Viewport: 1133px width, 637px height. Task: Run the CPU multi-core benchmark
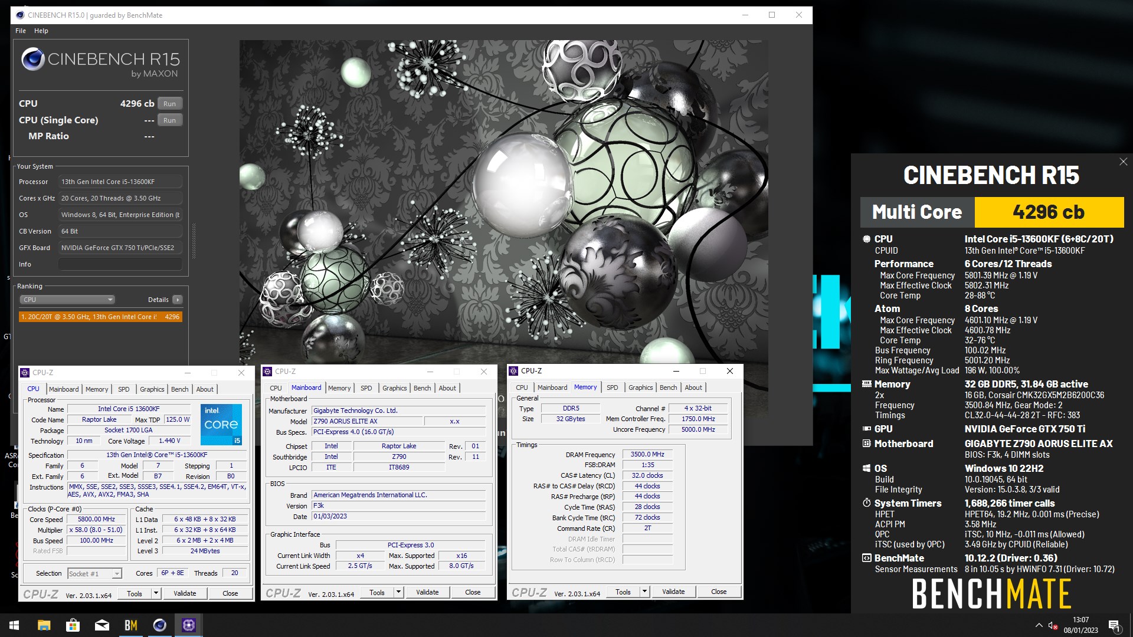[170, 103]
